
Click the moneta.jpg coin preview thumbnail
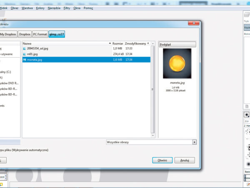(177, 64)
